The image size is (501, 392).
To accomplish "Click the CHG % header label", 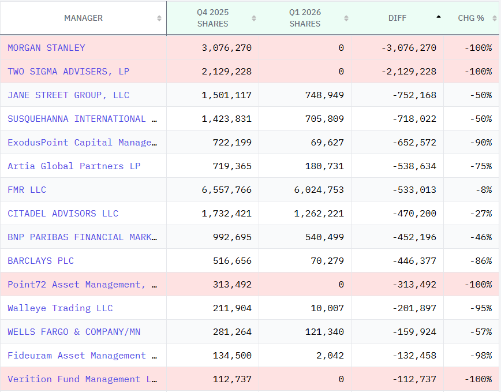I will (471, 18).
